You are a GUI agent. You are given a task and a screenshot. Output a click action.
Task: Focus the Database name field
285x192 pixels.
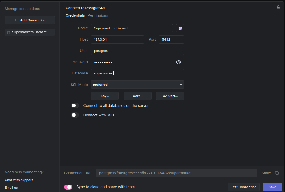coord(137,73)
